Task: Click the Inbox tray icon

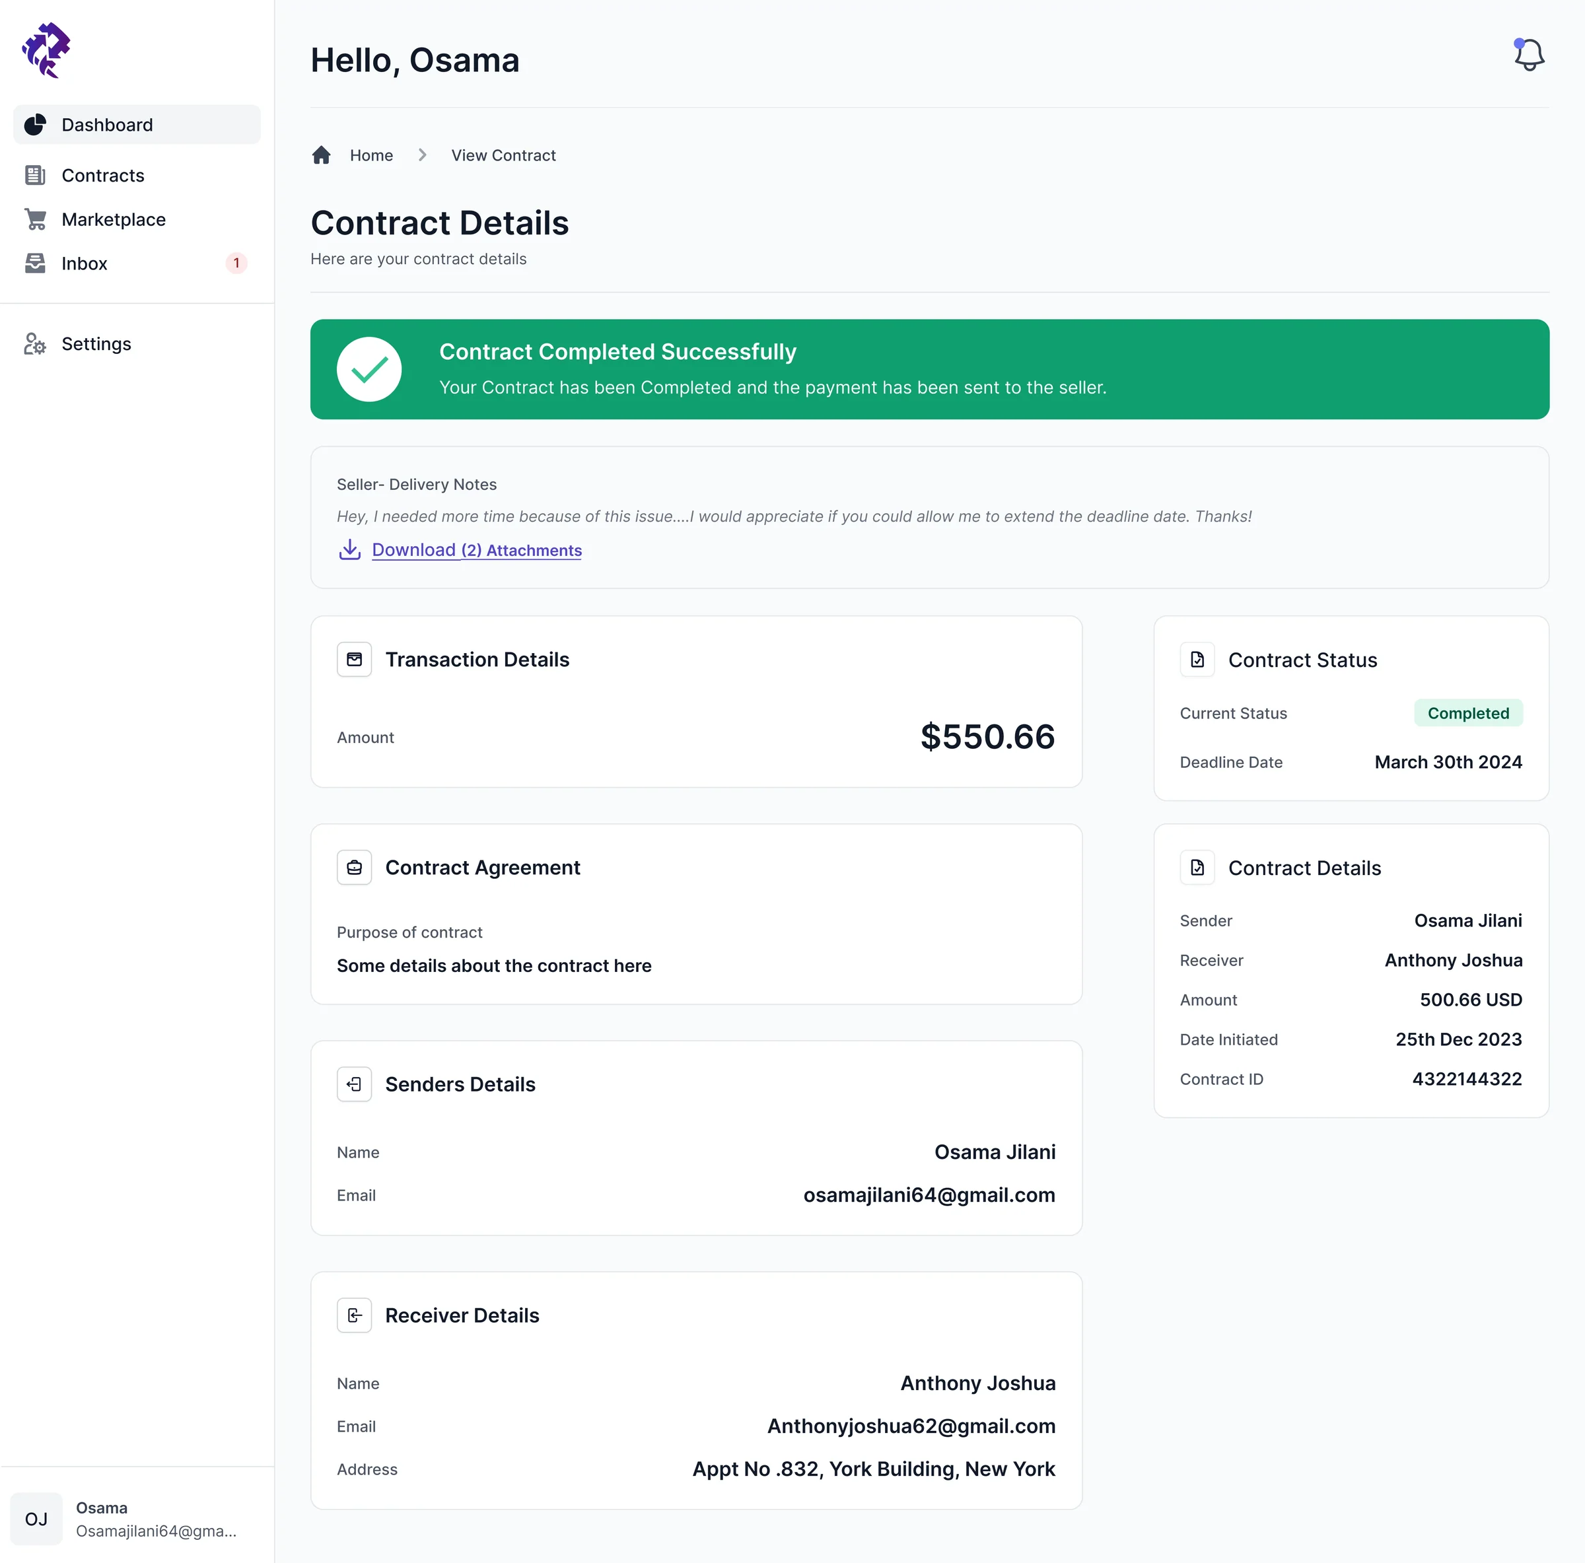Action: point(35,263)
